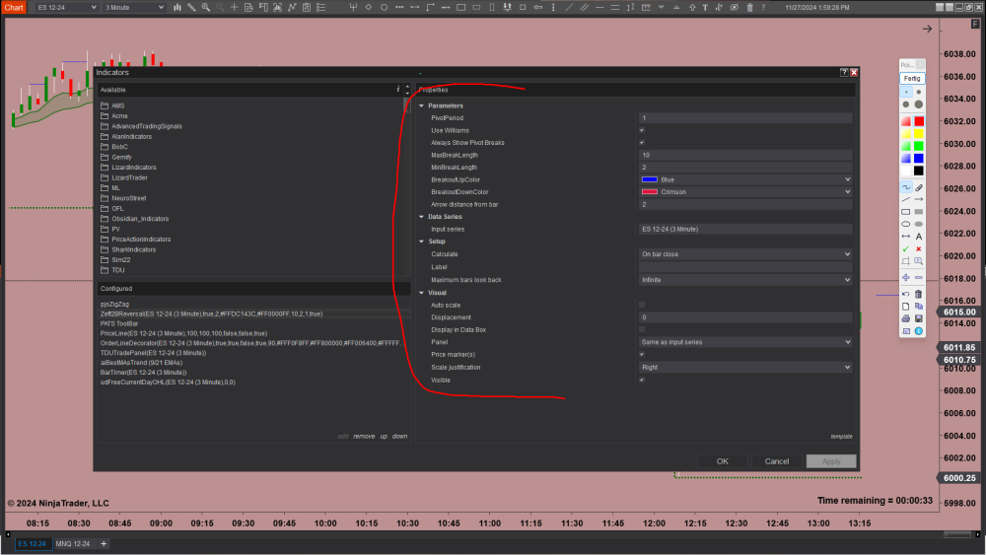Select the text A tool in annotation palette
Image resolution: width=986 pixels, height=555 pixels.
click(919, 237)
